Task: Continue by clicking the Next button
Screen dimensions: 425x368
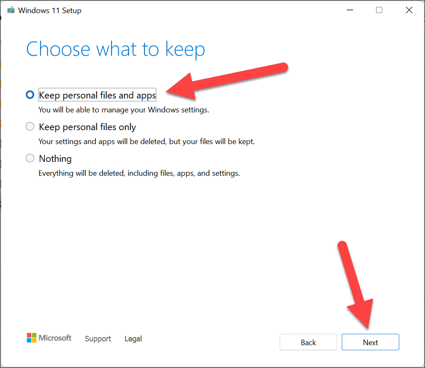Action: coord(370,342)
